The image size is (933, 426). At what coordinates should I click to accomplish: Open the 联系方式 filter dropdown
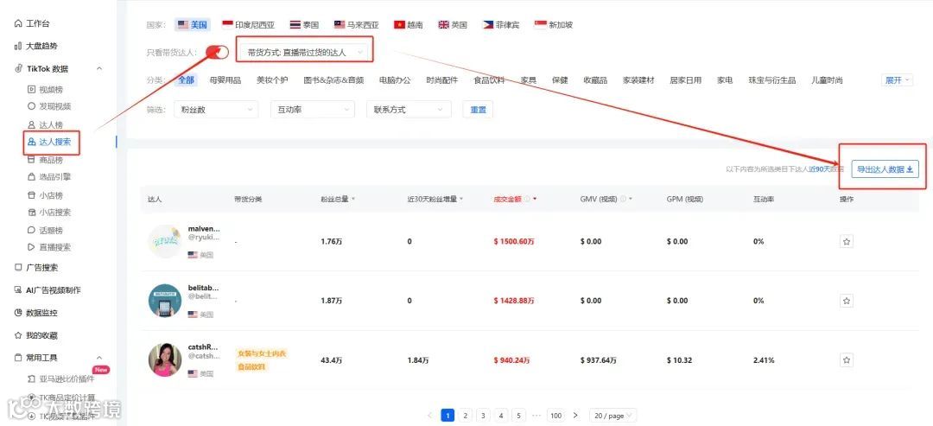point(409,110)
